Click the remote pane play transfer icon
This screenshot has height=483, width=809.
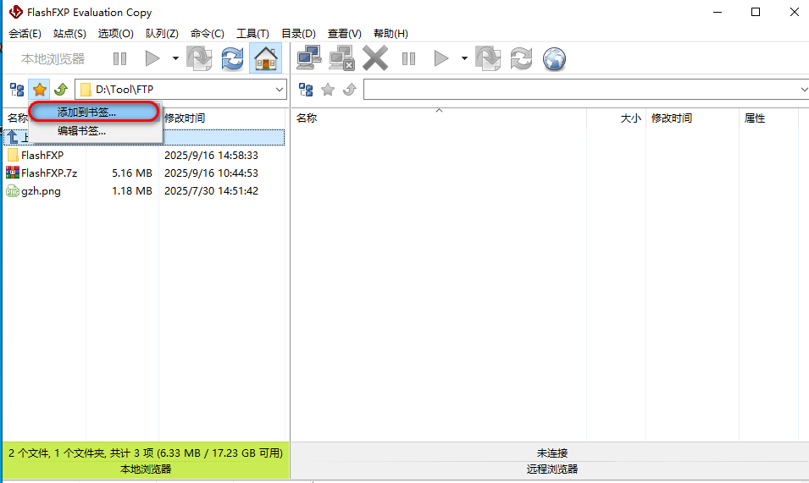coord(441,58)
